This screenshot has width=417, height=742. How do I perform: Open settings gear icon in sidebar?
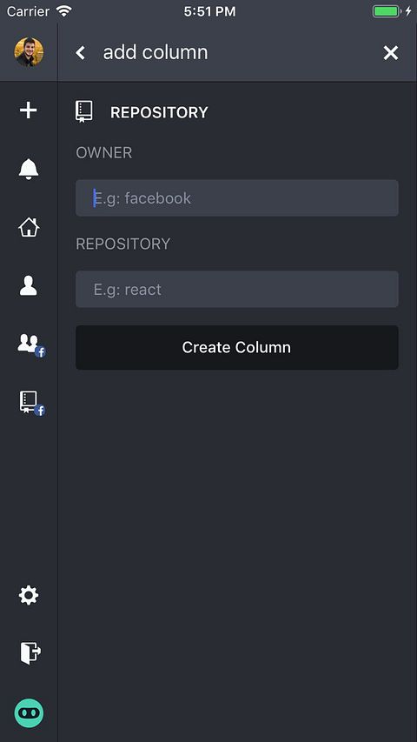point(29,595)
